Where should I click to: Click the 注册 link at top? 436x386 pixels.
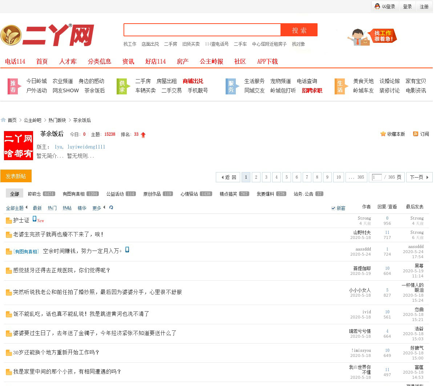coord(424,7)
